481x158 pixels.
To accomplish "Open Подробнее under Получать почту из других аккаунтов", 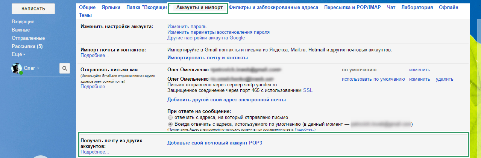I will coord(95,152).
